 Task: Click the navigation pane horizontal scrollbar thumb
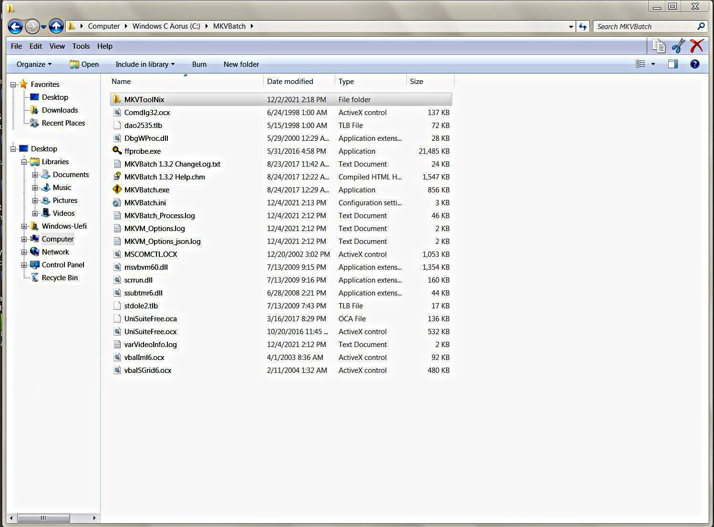pyautogui.click(x=43, y=518)
